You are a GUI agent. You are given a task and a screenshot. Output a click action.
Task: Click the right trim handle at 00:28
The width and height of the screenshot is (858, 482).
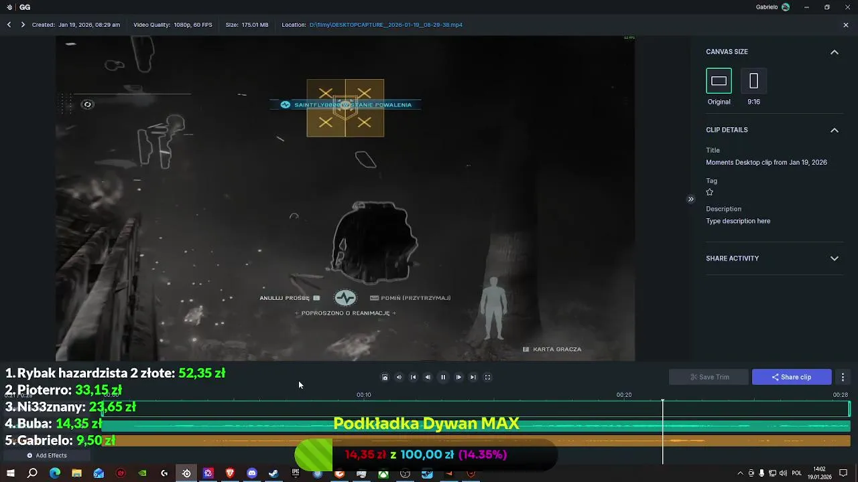[x=849, y=408]
